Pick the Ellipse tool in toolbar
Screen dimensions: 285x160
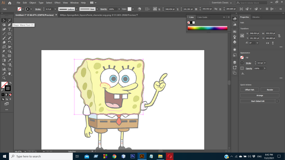9,34
